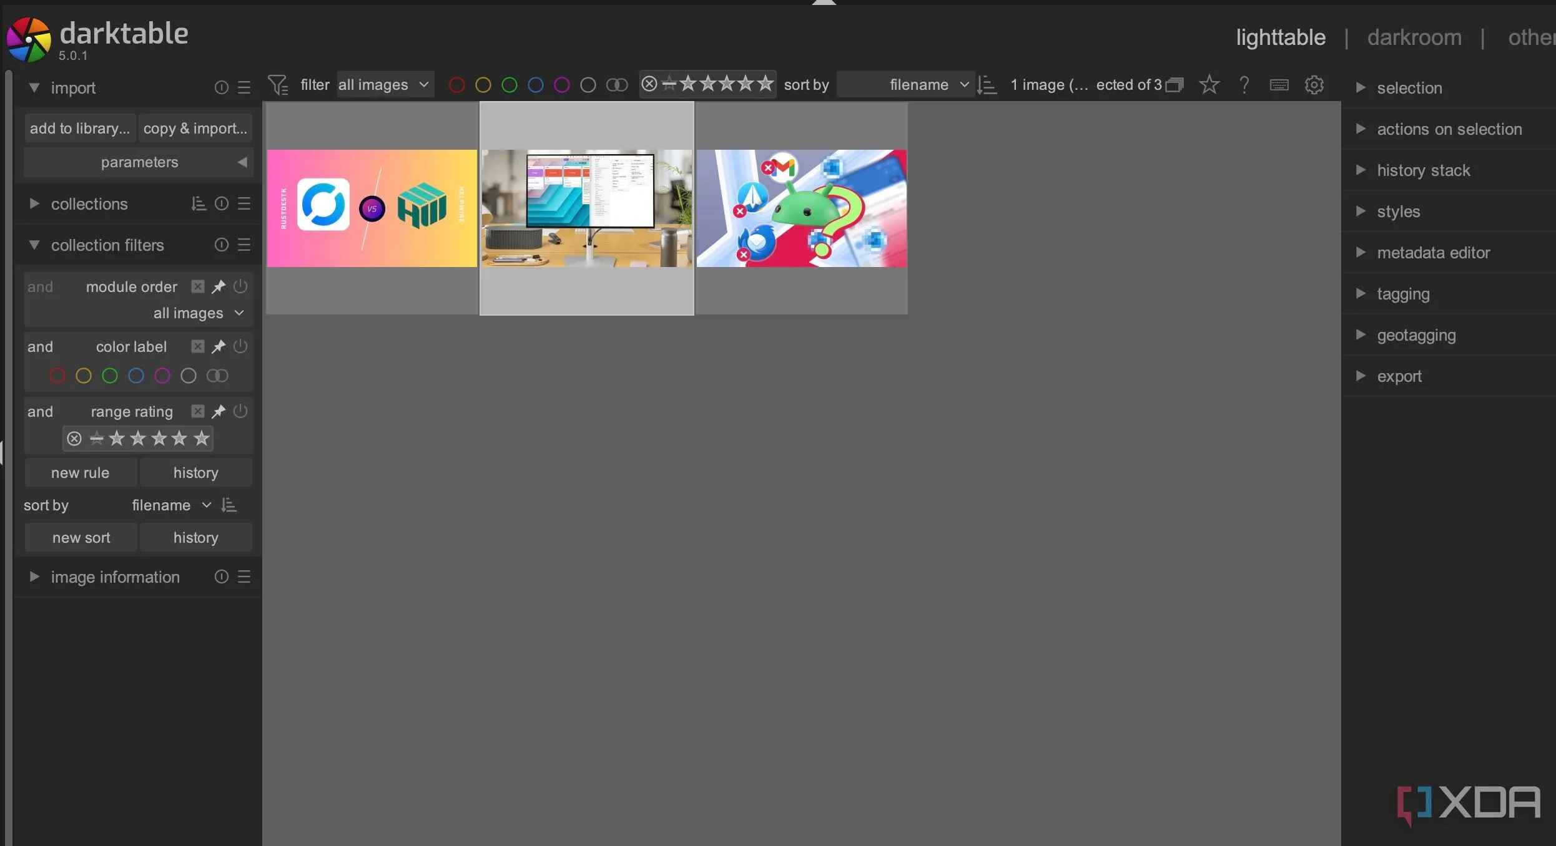The height and width of the screenshot is (846, 1556).
Task: Switch to the darkroom view
Action: 1414,37
